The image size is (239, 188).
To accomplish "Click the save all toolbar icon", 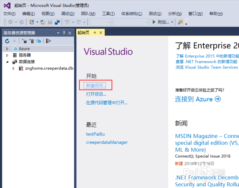I will (x=57, y=22).
